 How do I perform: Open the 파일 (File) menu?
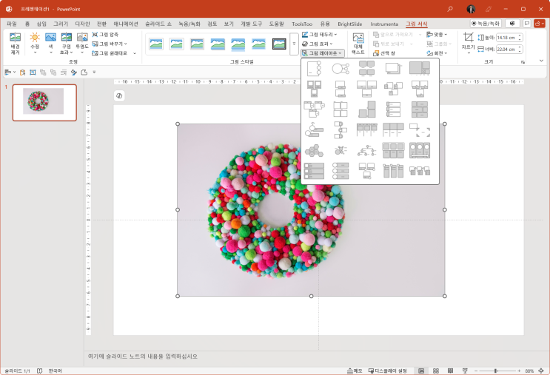(12, 24)
